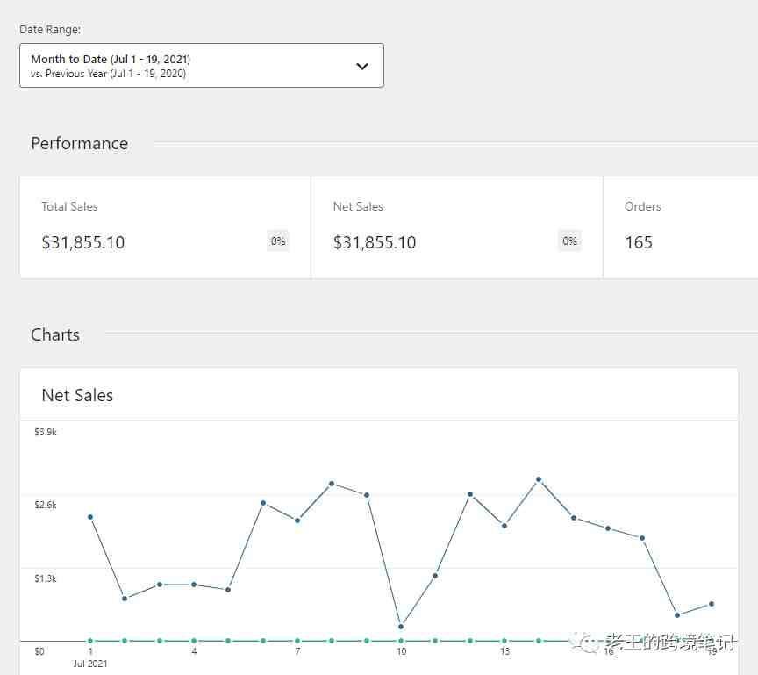Open the Orders performance card
The height and width of the screenshot is (675, 758).
[681, 227]
